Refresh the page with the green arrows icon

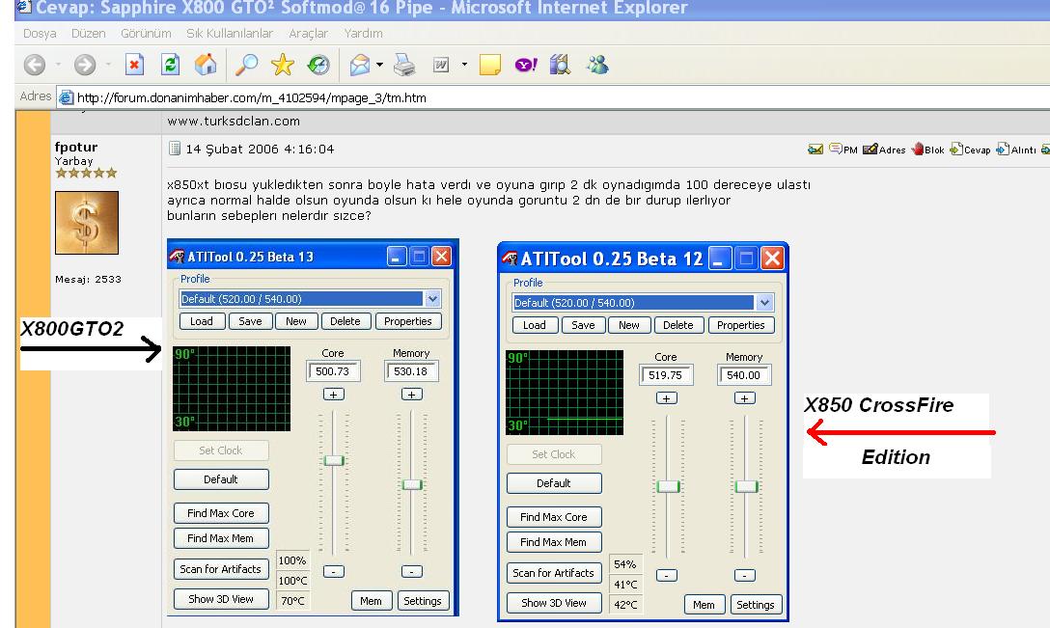pos(170,65)
